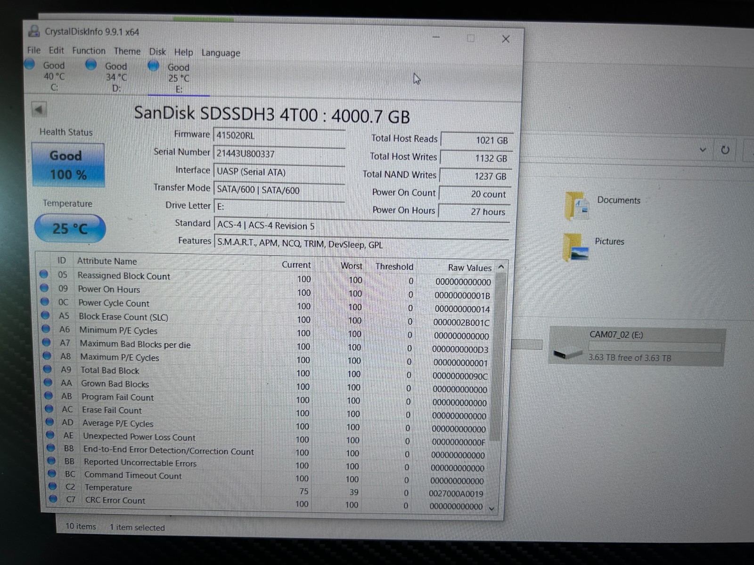
Task: Click the Interface field UASP (Serial ATA)
Action: point(279,172)
